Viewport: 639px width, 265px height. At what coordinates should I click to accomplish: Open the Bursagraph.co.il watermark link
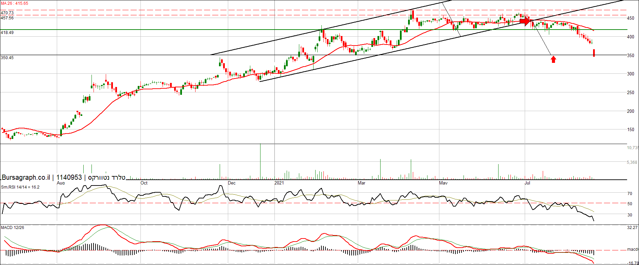pyautogui.click(x=26, y=177)
